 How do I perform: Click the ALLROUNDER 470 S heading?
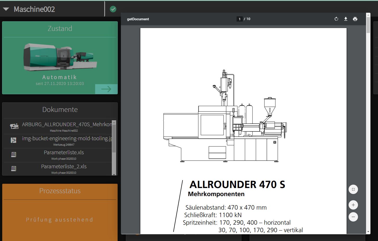(x=237, y=184)
